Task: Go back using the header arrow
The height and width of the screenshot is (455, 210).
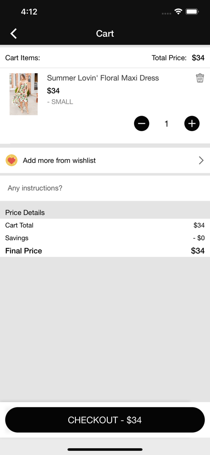Action: point(14,34)
